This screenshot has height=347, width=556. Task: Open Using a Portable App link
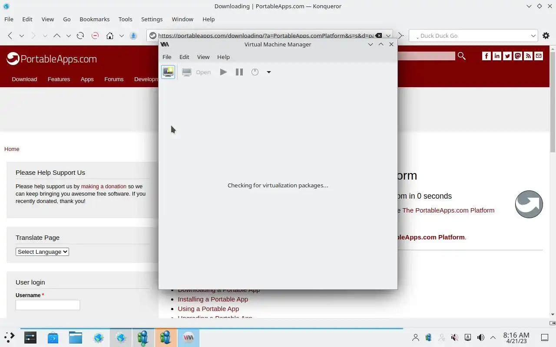[208, 308]
